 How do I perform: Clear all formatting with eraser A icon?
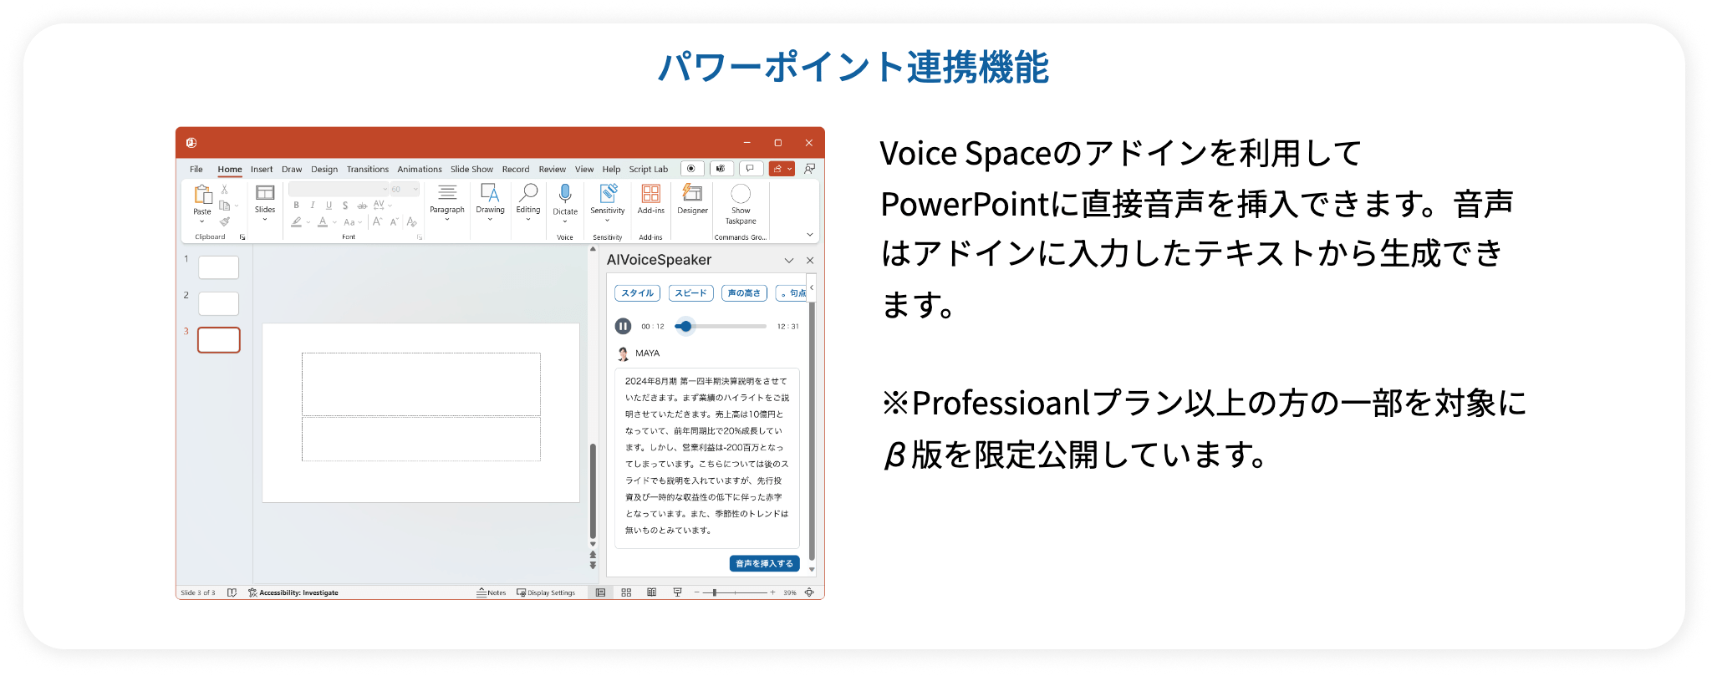pos(411,221)
